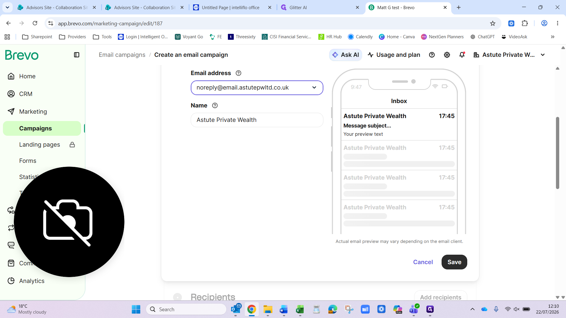Open Campaigns in the Marketing menu
The height and width of the screenshot is (318, 566).
(x=42, y=128)
